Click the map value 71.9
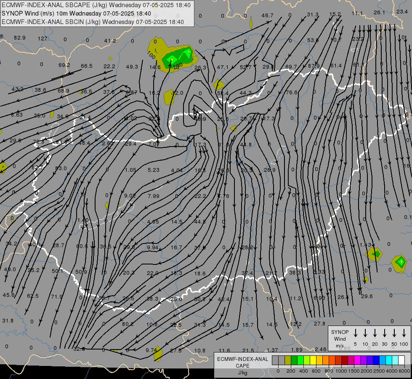412x379 pixels. pos(57,297)
